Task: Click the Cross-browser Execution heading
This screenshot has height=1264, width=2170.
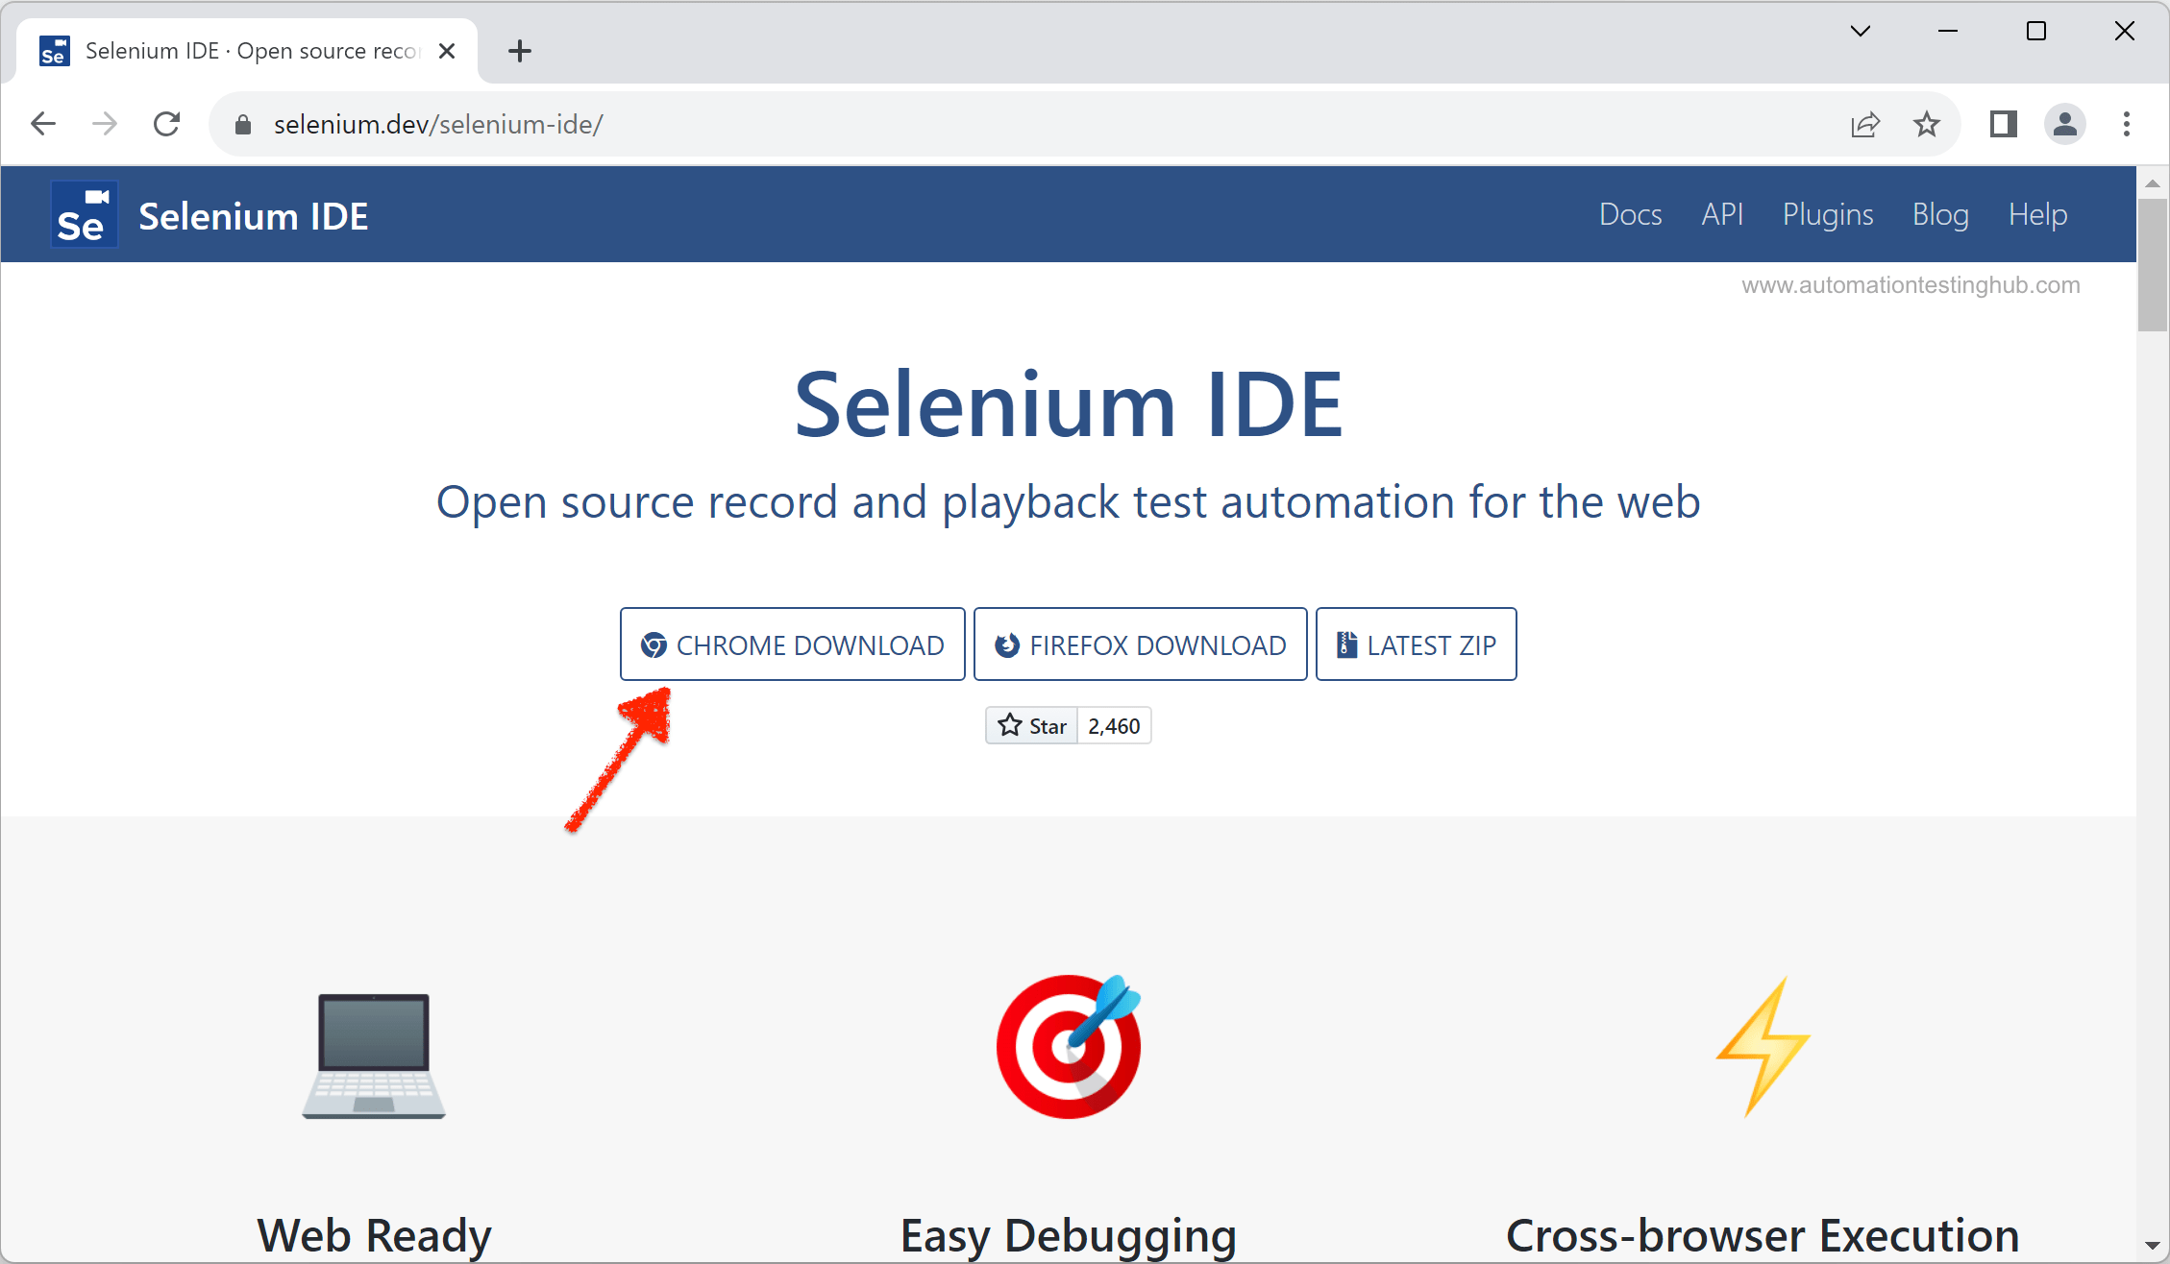Action: [x=1763, y=1235]
